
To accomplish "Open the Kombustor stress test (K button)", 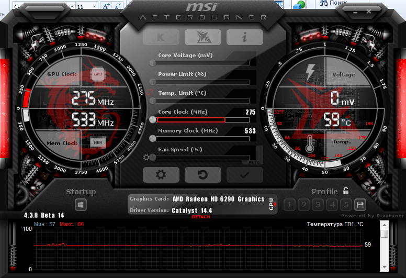I will point(161,37).
